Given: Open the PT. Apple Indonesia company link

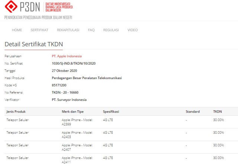Looking at the screenshot, I should click(x=67, y=56).
